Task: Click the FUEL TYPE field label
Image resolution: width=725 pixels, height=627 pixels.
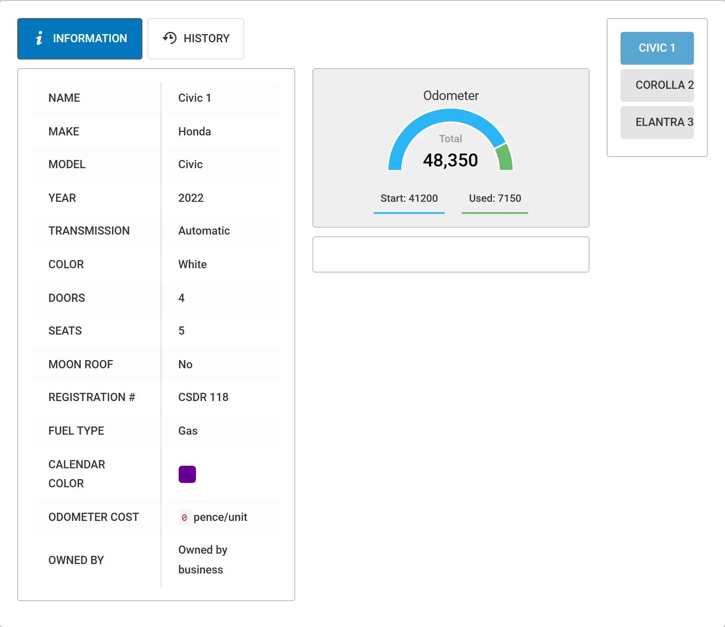Action: click(x=76, y=431)
